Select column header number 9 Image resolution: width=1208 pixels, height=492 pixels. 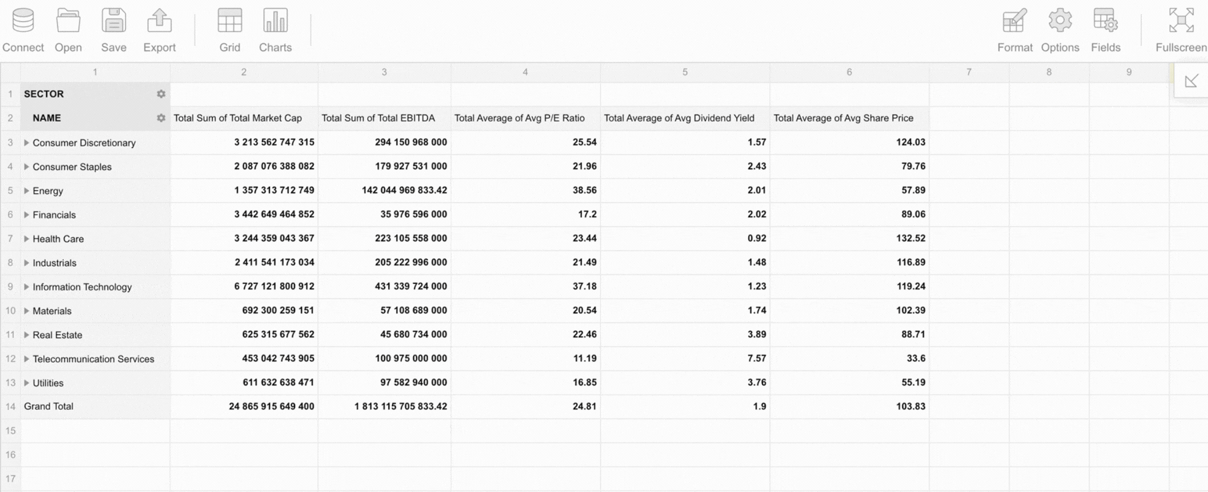pos(1129,72)
